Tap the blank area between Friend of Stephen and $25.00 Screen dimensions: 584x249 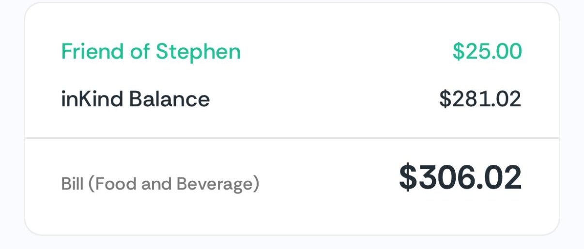pos(346,51)
